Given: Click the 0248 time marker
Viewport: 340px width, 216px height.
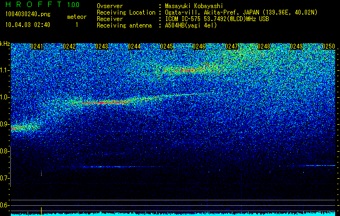Looking at the screenshot, I should 264,46.
